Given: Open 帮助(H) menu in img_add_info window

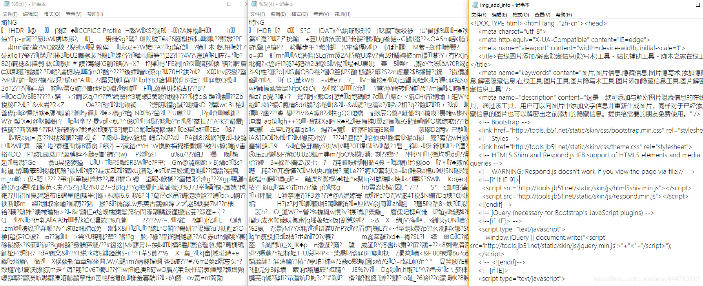Looking at the screenshot, I should point(564,15).
